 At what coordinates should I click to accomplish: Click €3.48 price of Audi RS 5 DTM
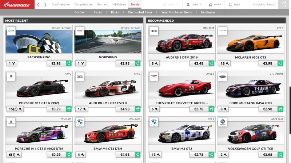199,63
